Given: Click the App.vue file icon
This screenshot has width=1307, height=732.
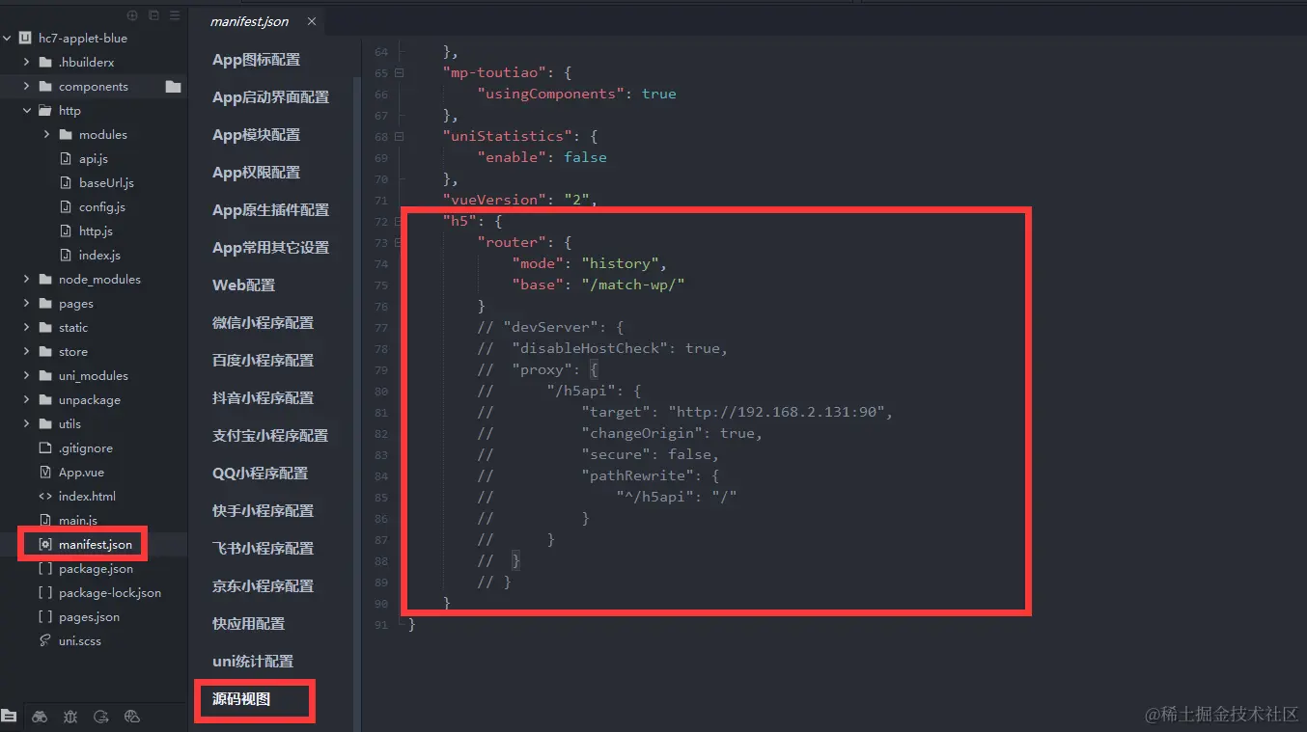Looking at the screenshot, I should click(x=45, y=473).
